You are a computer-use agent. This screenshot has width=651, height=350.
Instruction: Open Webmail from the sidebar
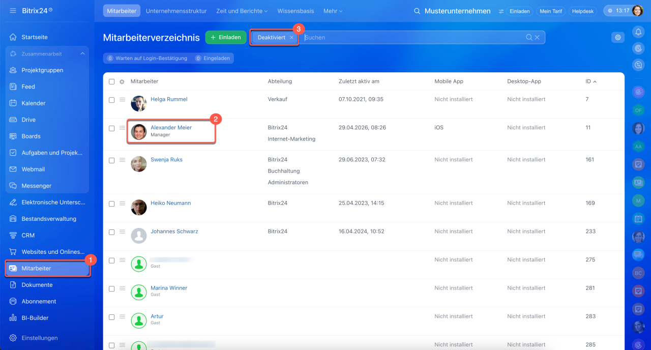[33, 169]
